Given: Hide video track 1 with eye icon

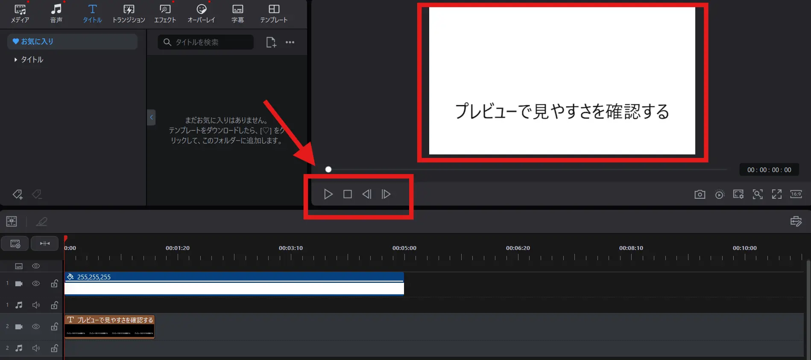Looking at the screenshot, I should click(x=36, y=284).
